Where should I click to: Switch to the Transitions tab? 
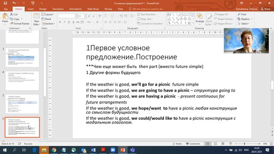pos(58,9)
